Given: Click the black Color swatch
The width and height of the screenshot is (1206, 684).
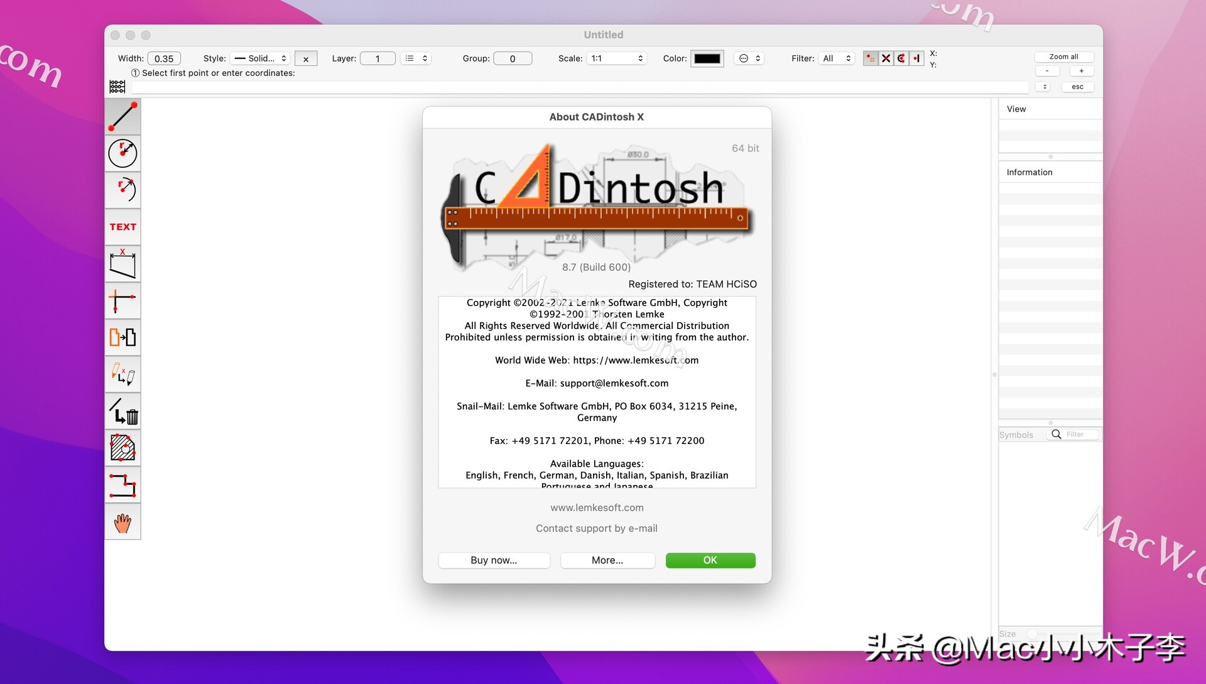Looking at the screenshot, I should click(x=707, y=58).
